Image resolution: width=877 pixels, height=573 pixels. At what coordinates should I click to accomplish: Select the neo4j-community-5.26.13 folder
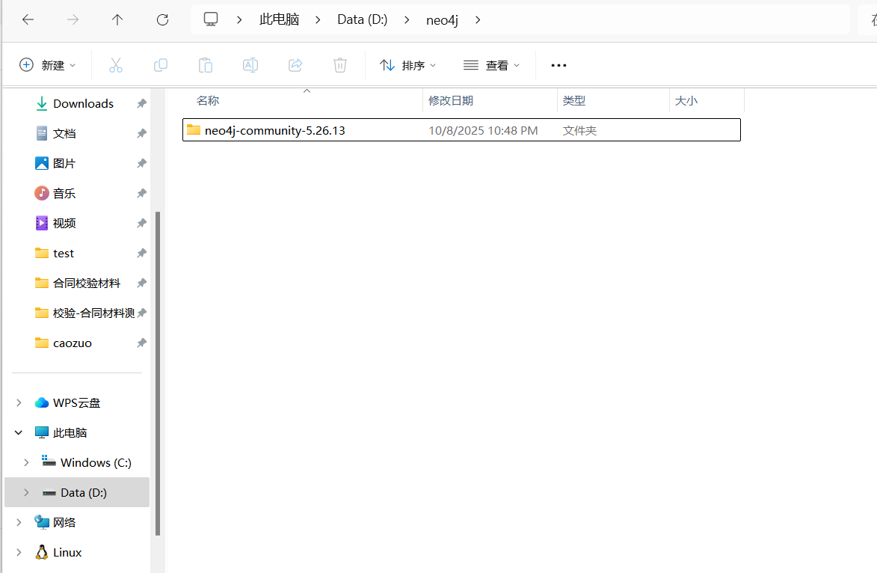tap(461, 130)
